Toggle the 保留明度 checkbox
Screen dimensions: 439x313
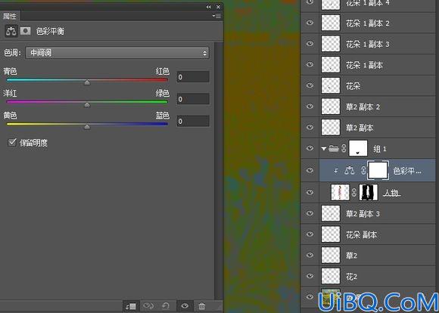click(12, 142)
